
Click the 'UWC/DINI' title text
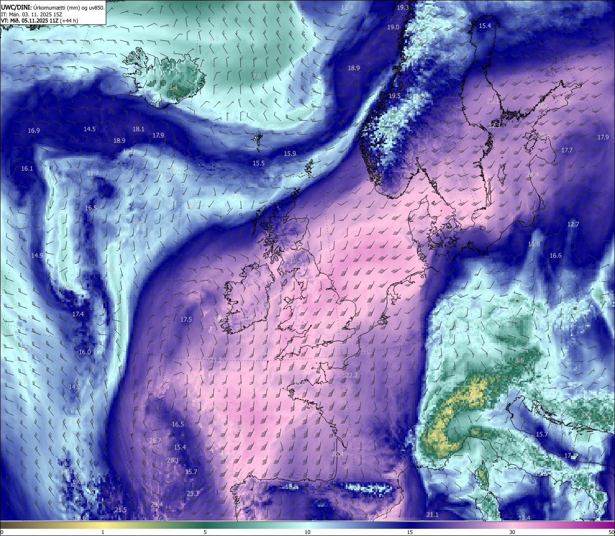(15, 7)
